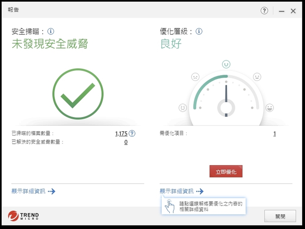Click the resolved threats count 0

tap(126, 142)
